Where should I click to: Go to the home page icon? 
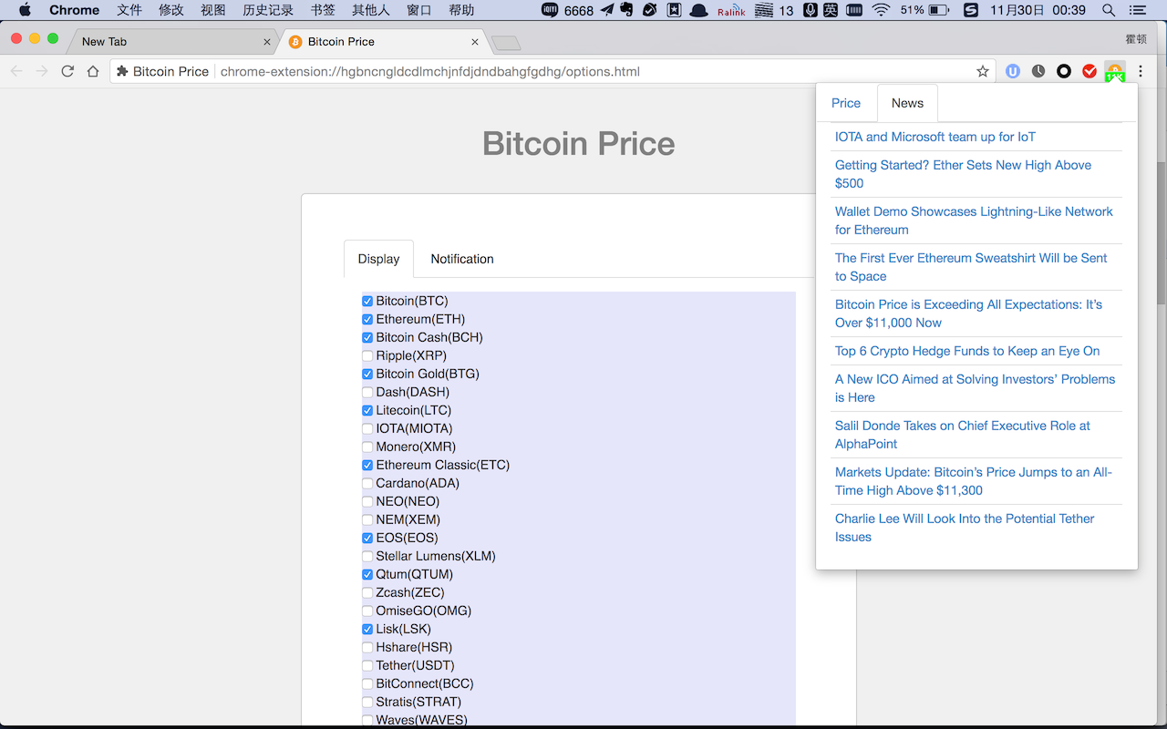[x=93, y=71]
